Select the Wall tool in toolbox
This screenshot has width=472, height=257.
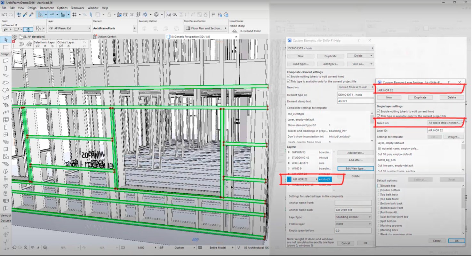tap(5, 60)
